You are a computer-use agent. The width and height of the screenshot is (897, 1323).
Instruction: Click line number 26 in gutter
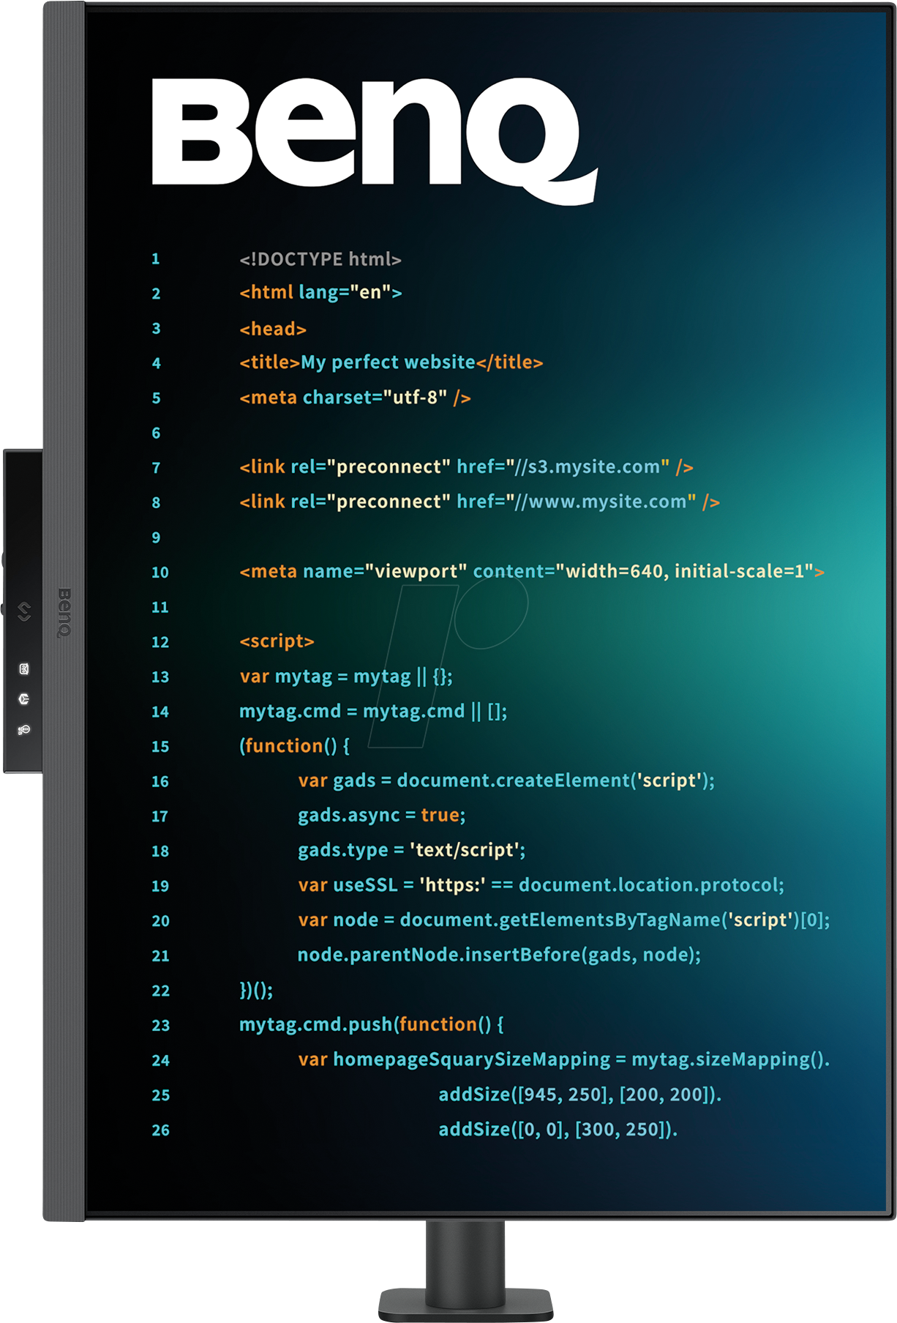[x=161, y=1130]
